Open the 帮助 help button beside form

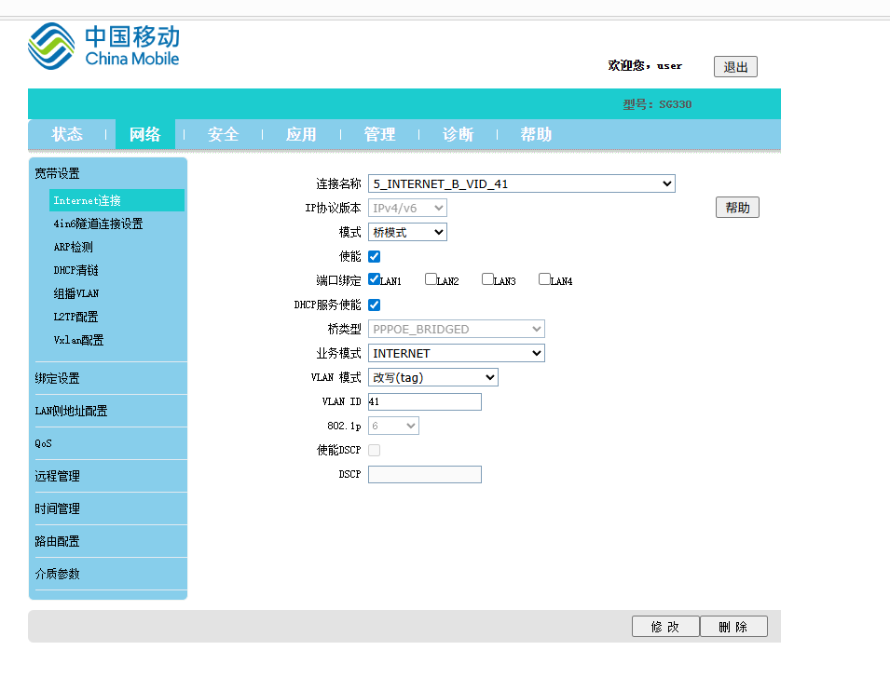pyautogui.click(x=737, y=208)
